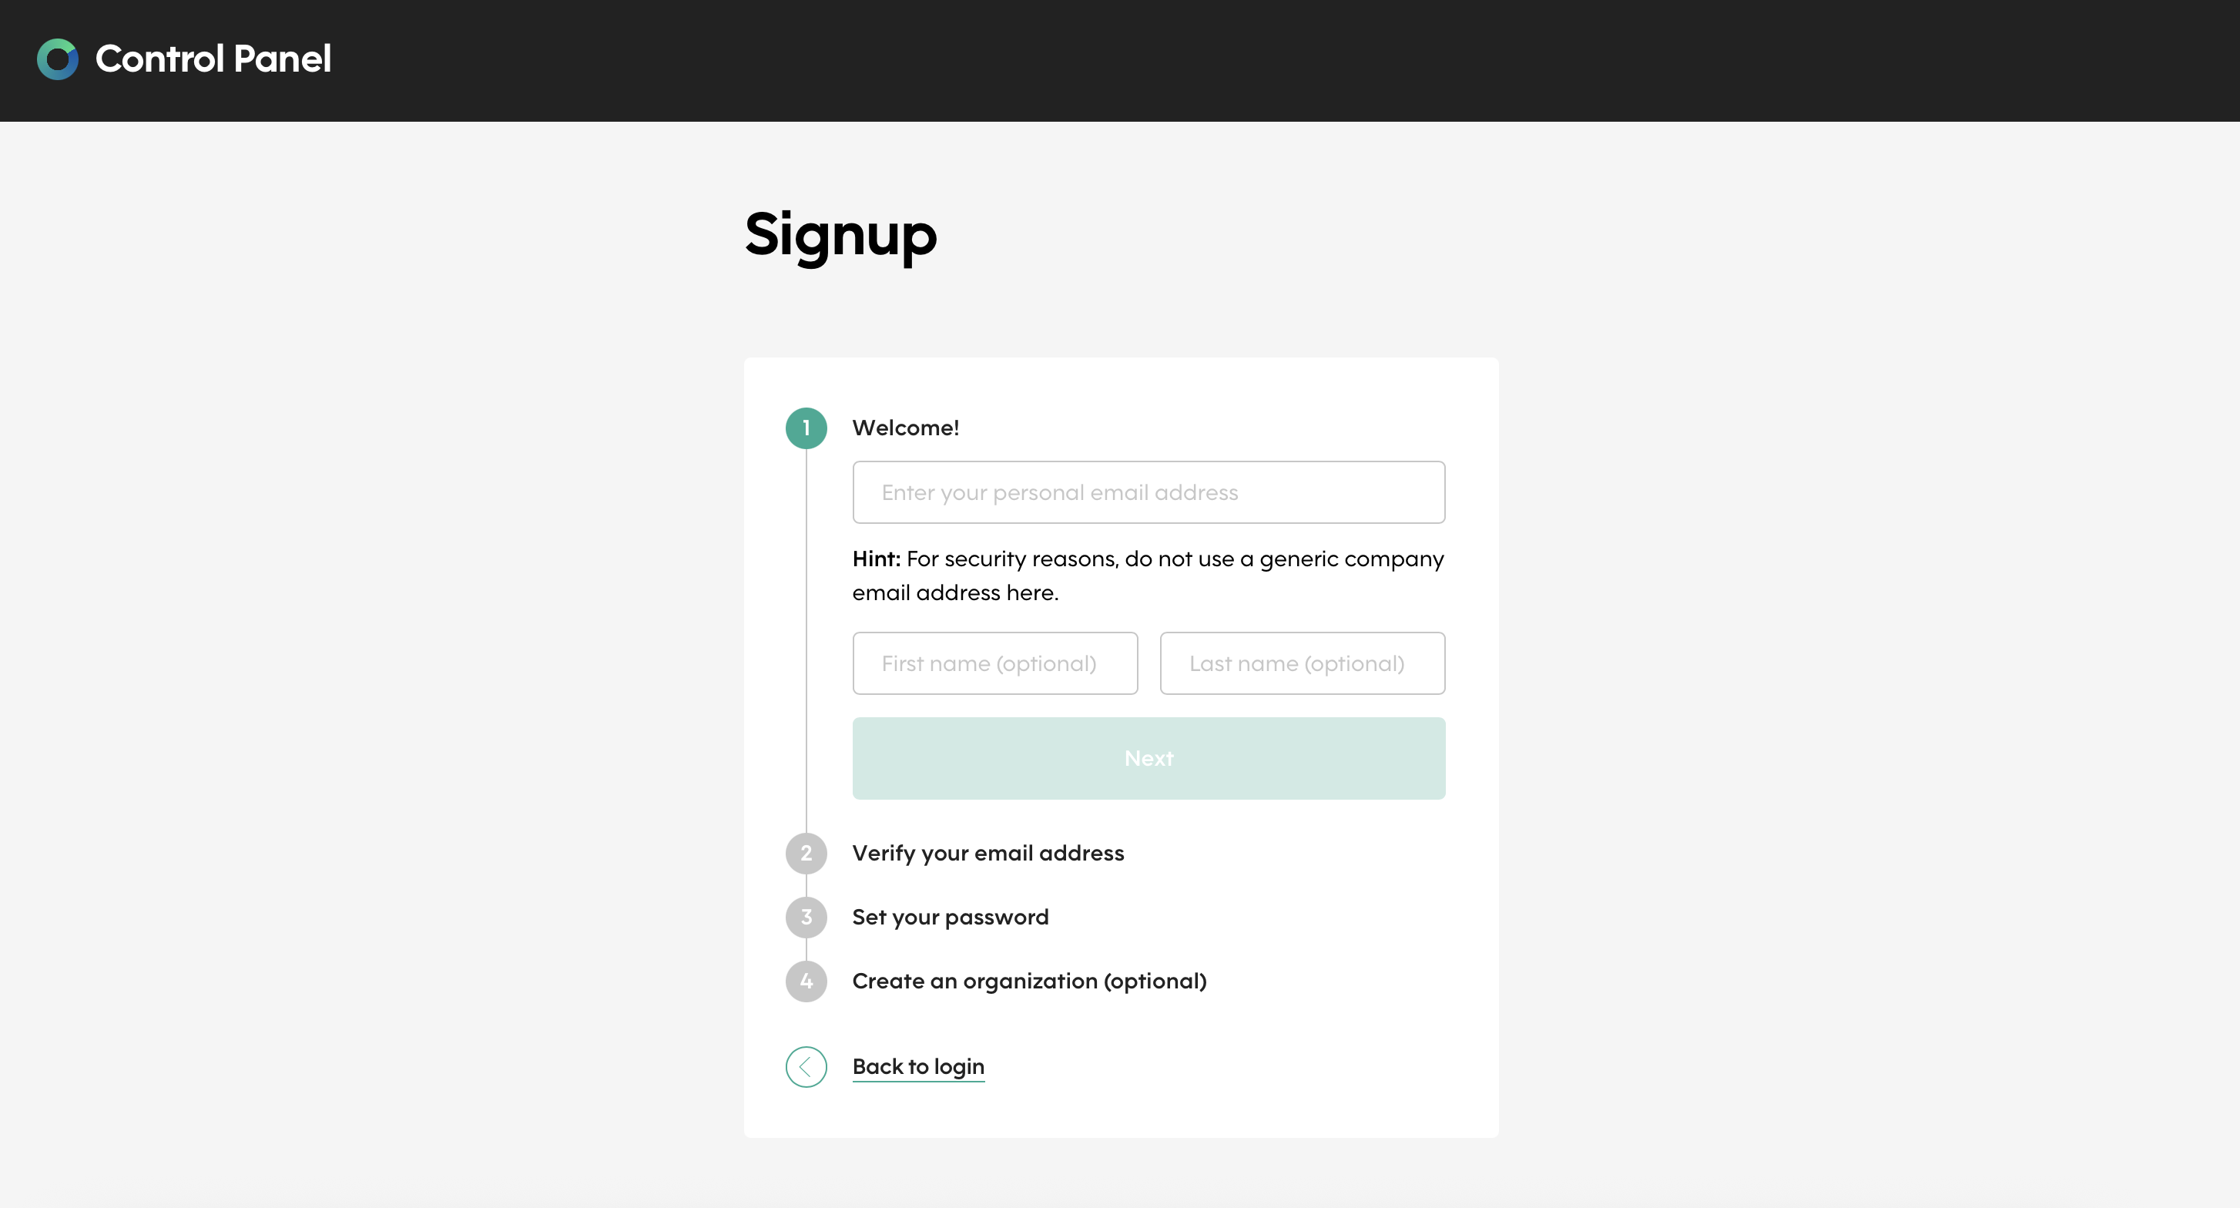Open the "Create an organization (optional)" step

[1028, 981]
